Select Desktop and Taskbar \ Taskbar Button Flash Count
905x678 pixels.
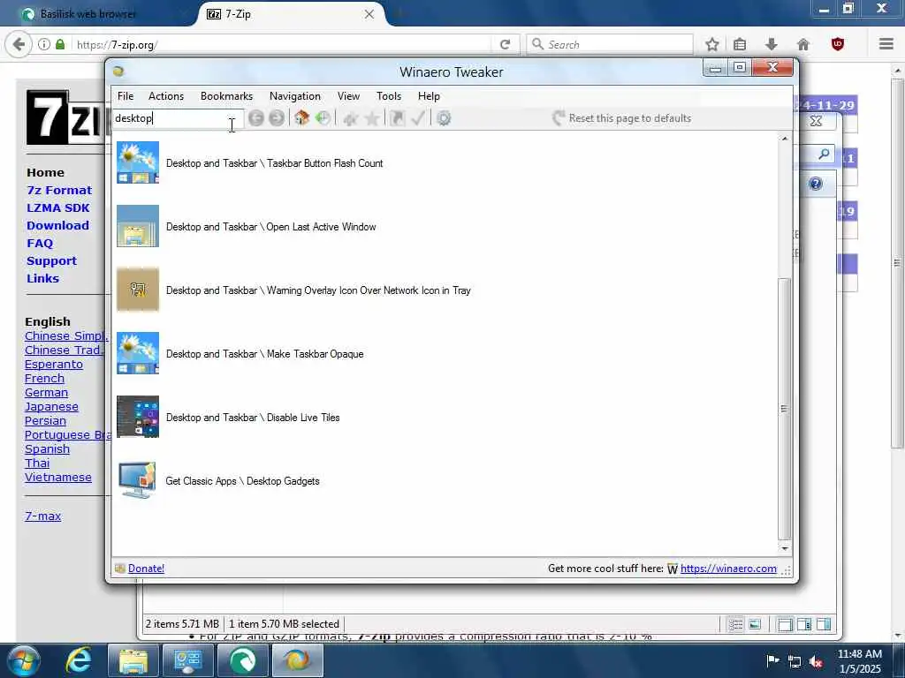[x=274, y=163]
